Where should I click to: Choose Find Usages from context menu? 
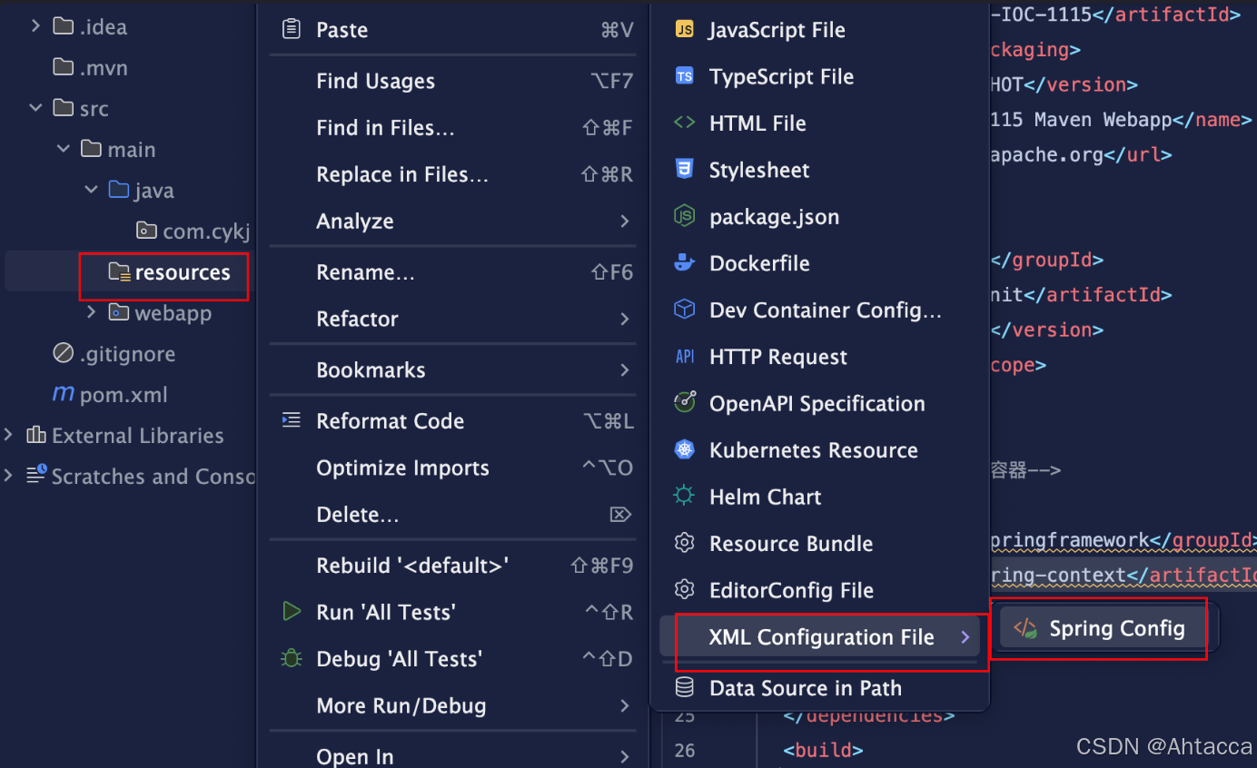click(x=452, y=81)
